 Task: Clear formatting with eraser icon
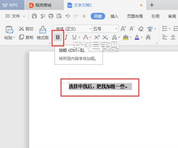[141, 29]
